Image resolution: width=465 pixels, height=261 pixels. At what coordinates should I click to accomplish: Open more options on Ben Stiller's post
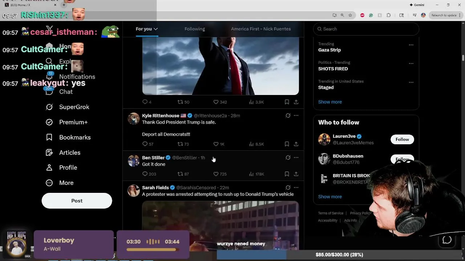pos(296,158)
